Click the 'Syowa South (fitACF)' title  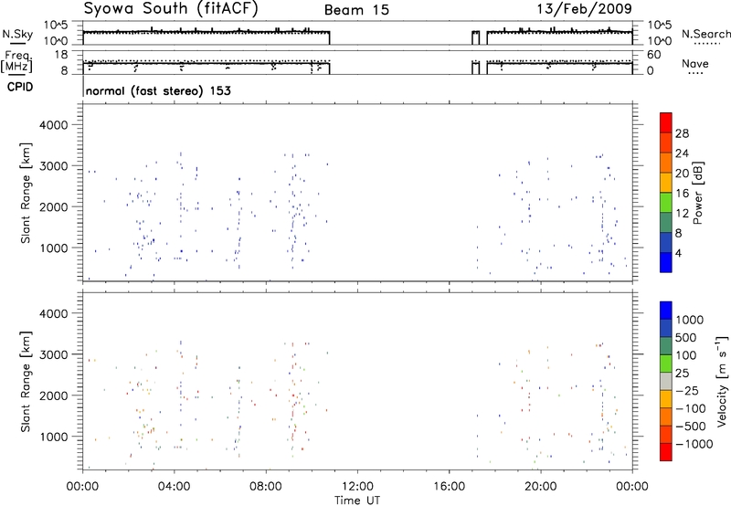(171, 9)
